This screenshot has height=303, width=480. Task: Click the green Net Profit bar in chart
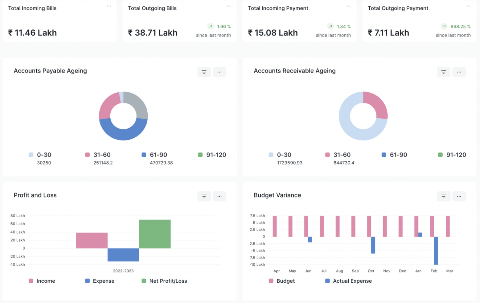pos(155,234)
